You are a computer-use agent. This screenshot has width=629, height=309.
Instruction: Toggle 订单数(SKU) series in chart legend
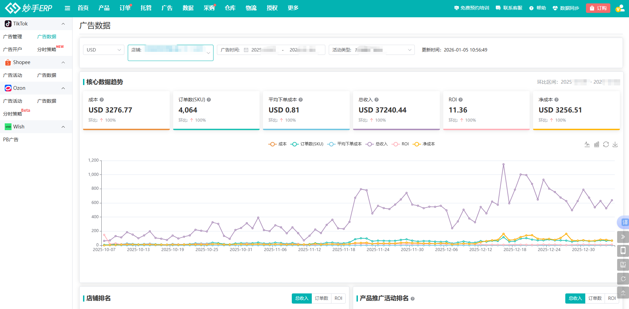307,144
